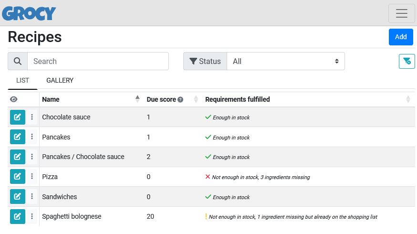Open edit for Pizza recipe
The width and height of the screenshot is (417, 234).
pyautogui.click(x=17, y=177)
